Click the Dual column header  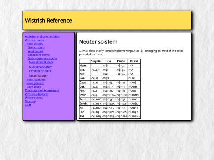click(109, 61)
